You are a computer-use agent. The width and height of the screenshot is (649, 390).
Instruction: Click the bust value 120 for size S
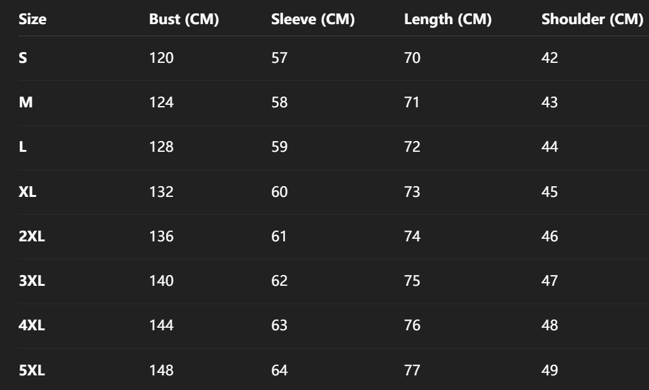tap(161, 58)
